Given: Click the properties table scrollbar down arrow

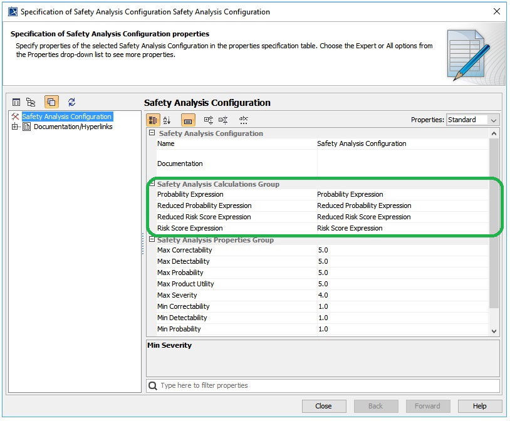Looking at the screenshot, I should (x=494, y=331).
